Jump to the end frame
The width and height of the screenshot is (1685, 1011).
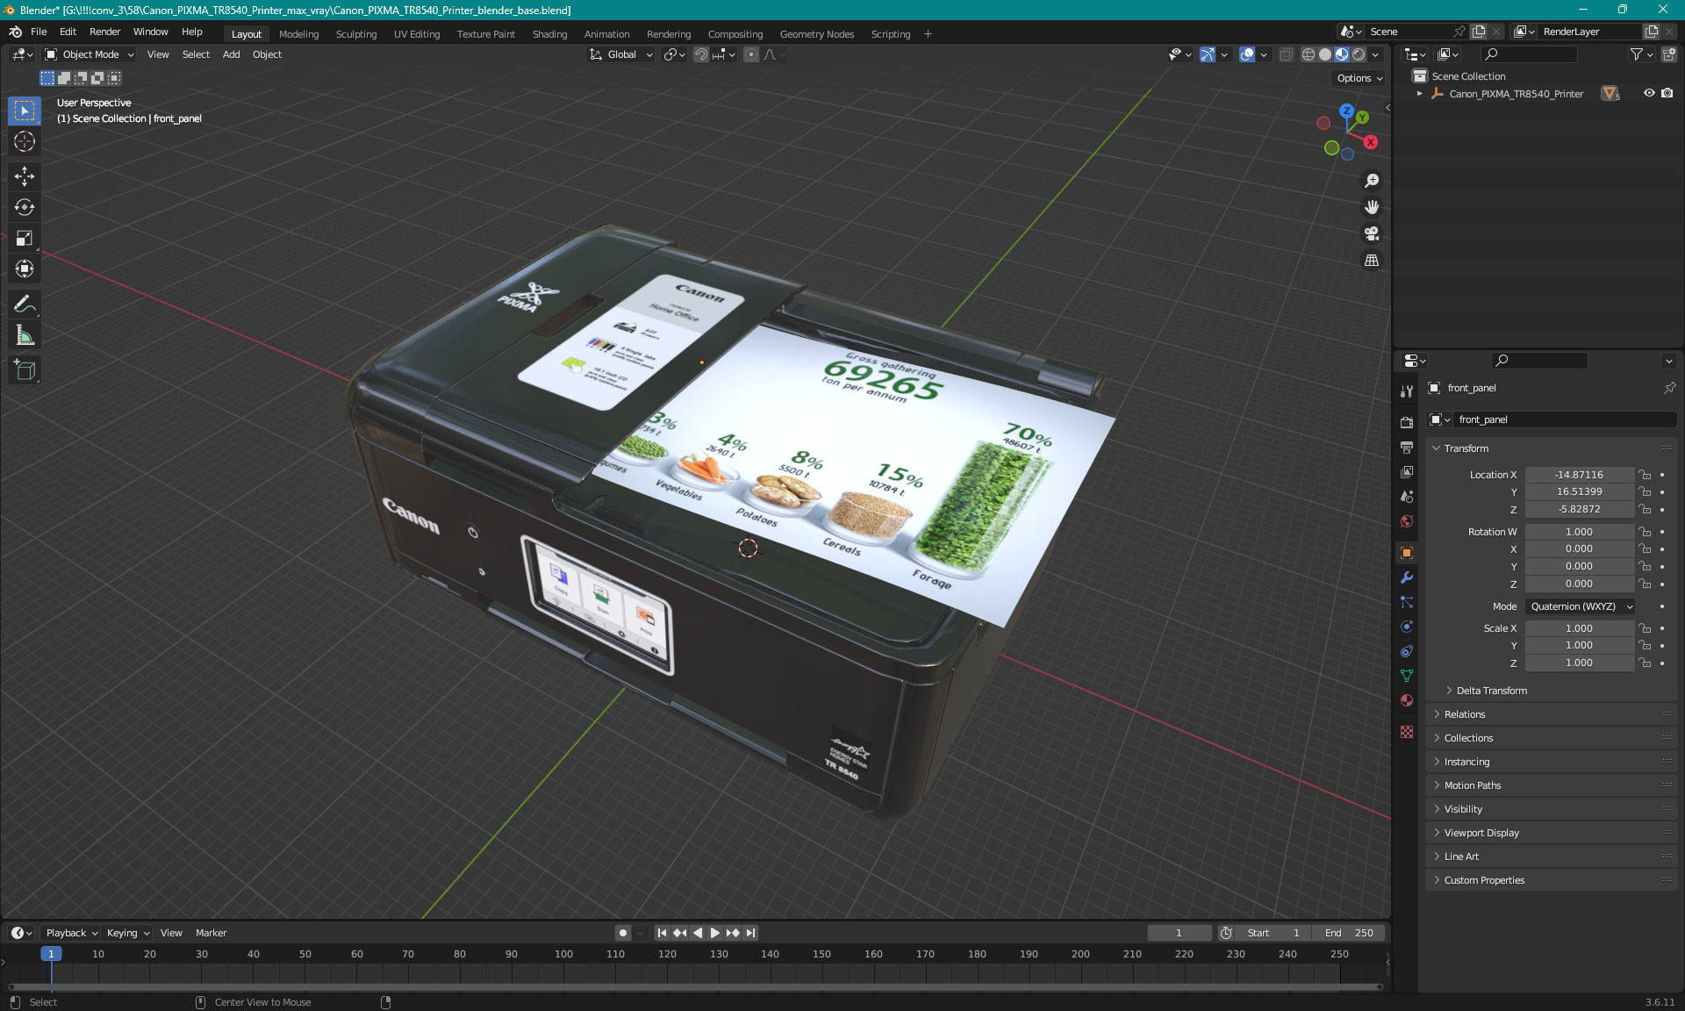point(750,933)
